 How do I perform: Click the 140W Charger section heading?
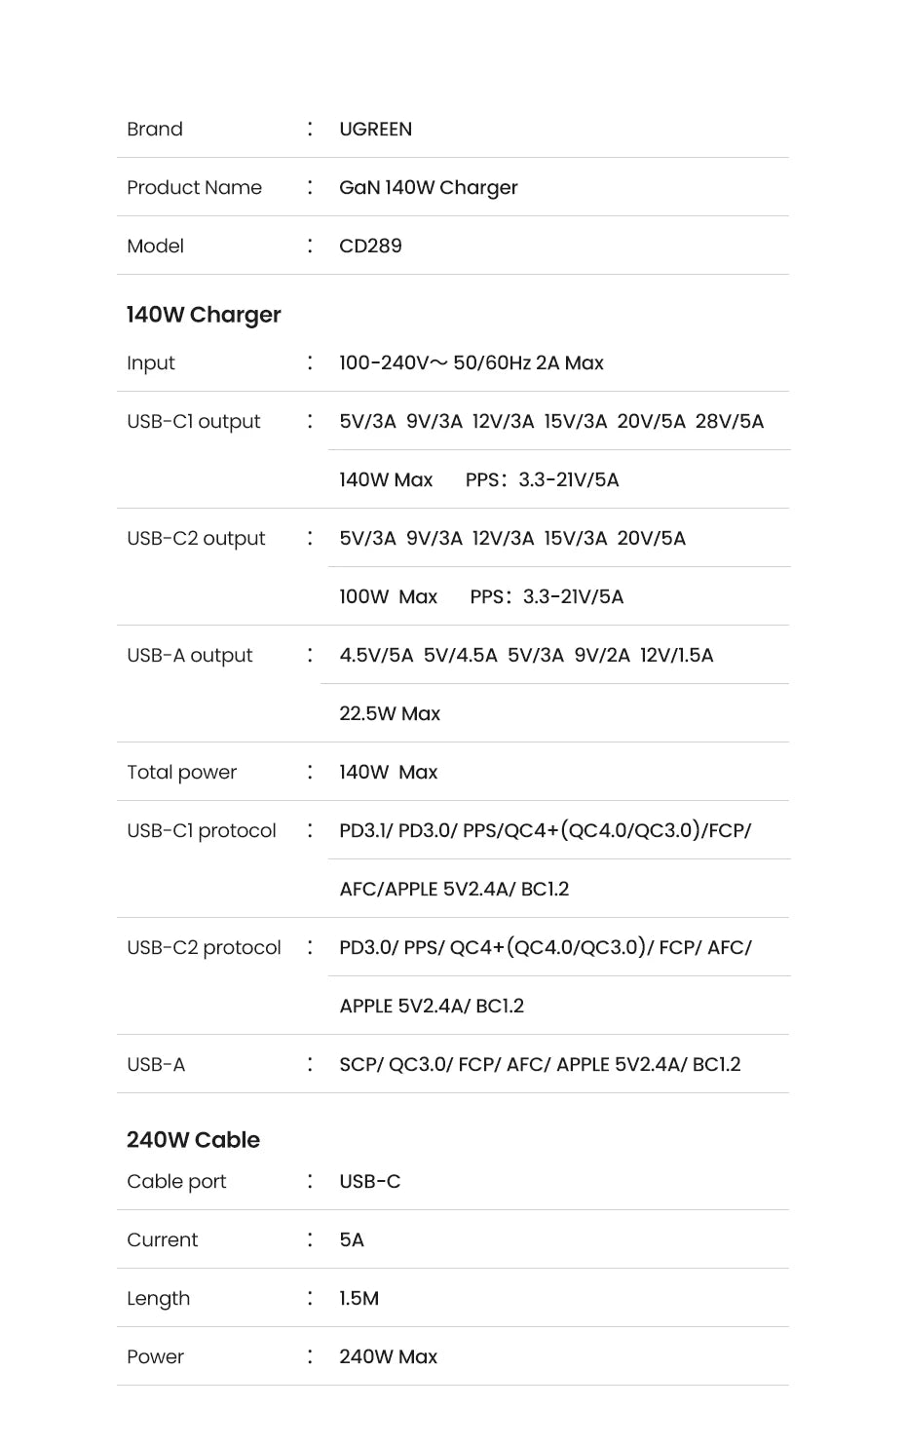(204, 315)
